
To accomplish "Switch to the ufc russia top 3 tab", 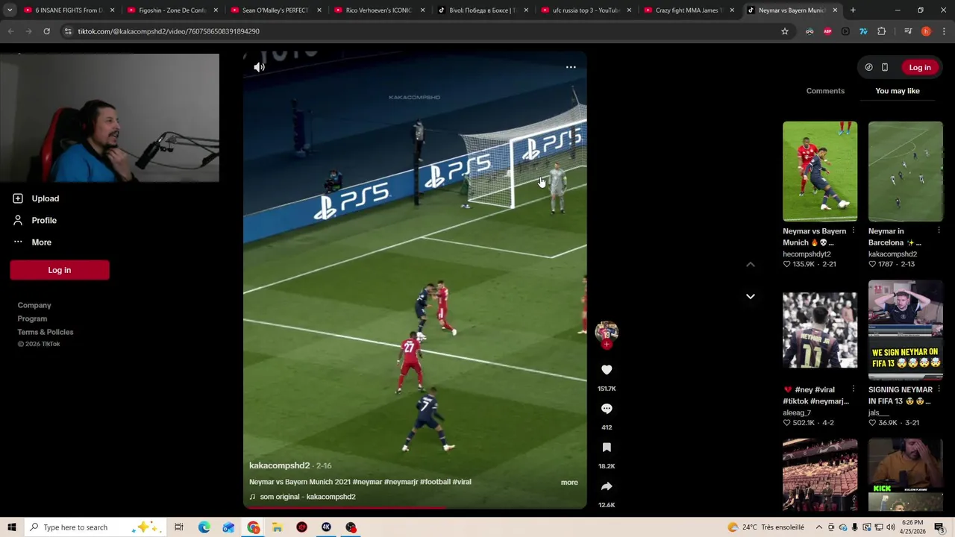I will (x=585, y=10).
